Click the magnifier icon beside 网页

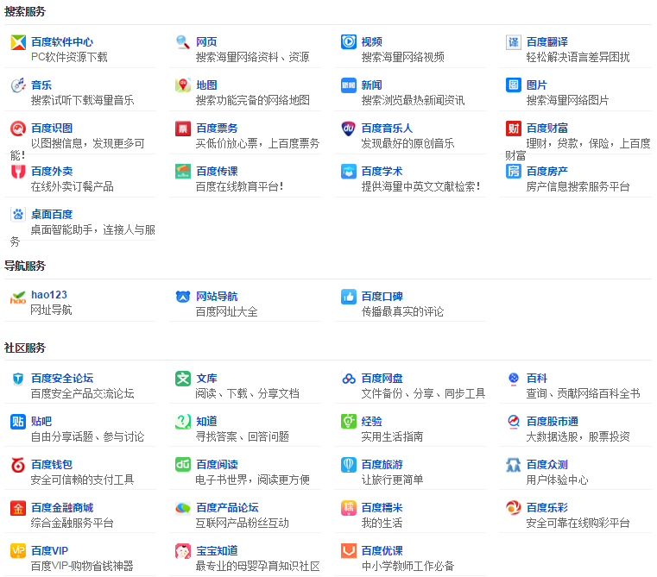tap(183, 42)
